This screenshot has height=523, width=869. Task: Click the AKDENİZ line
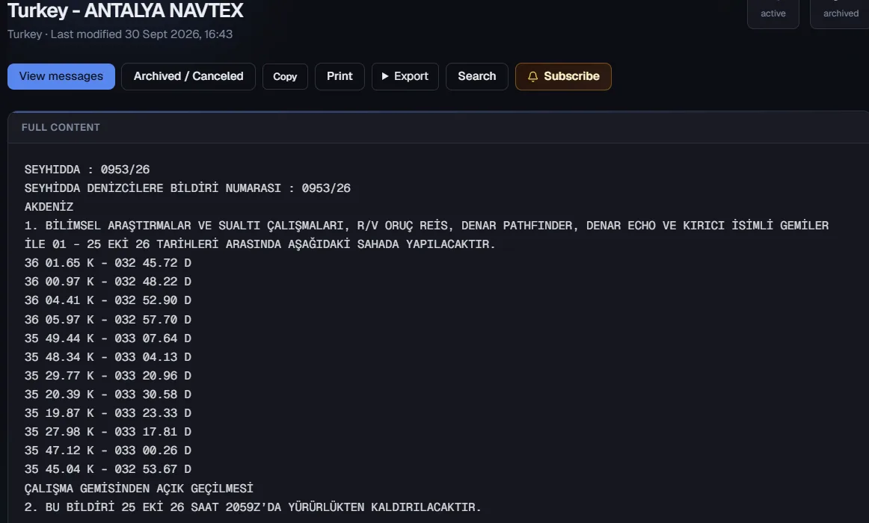(49, 207)
